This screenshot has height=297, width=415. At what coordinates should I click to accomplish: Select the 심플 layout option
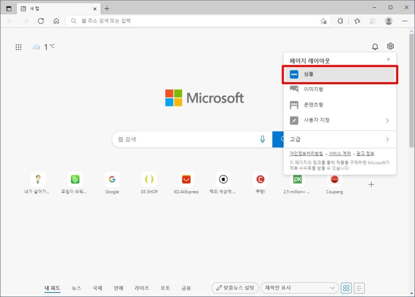[340, 74]
